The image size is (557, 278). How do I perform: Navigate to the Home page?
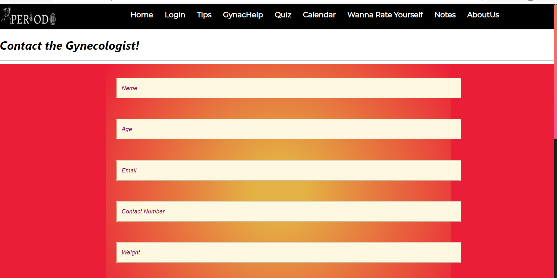142,15
